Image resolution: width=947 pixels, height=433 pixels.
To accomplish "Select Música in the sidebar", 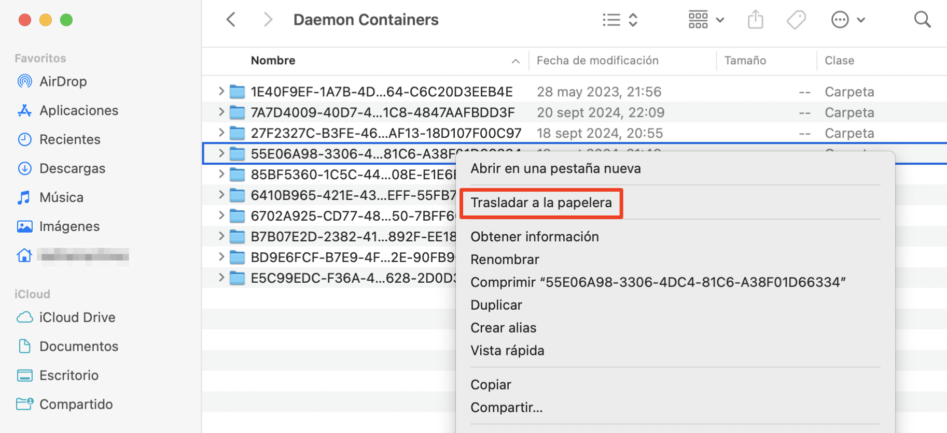I will [x=61, y=197].
